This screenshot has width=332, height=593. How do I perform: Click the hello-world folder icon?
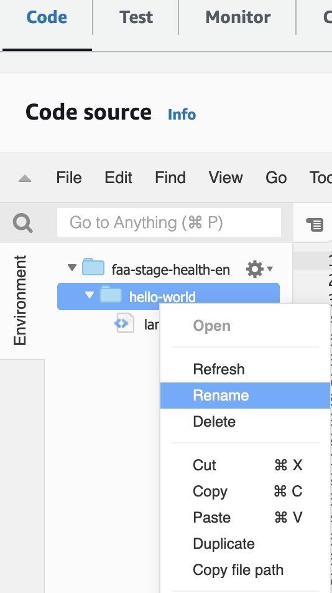click(111, 294)
